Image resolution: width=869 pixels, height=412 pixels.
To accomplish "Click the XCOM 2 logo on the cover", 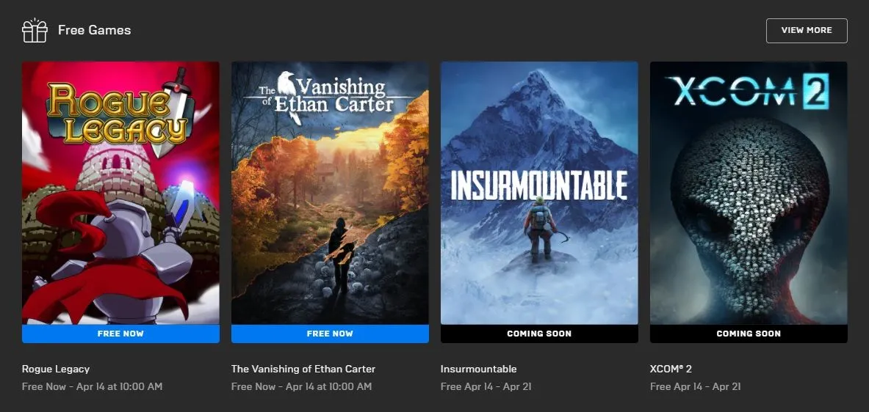I will coord(749,91).
